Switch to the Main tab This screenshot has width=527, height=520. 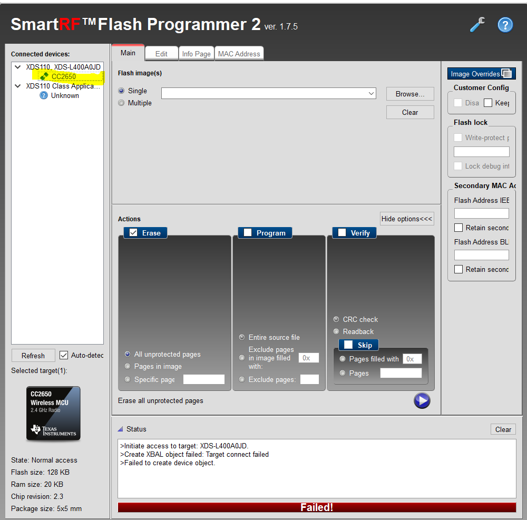pos(128,53)
